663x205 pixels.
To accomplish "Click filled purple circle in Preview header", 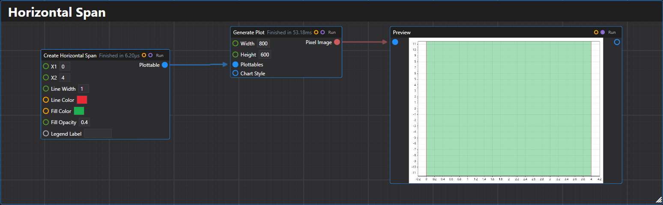I will tap(603, 32).
